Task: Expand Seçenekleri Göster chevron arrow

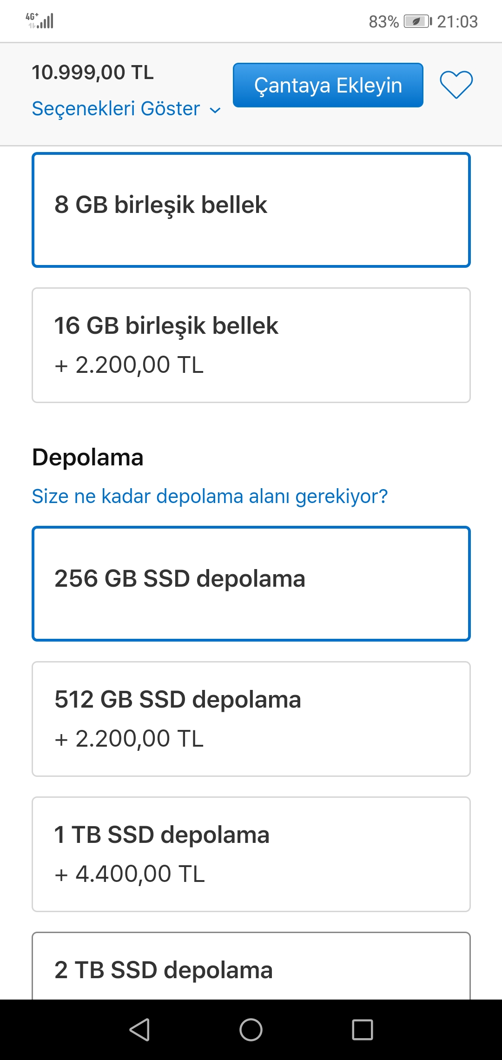Action: pyautogui.click(x=215, y=110)
